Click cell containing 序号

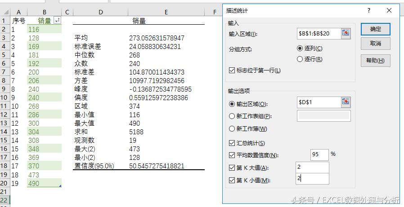pos(18,21)
